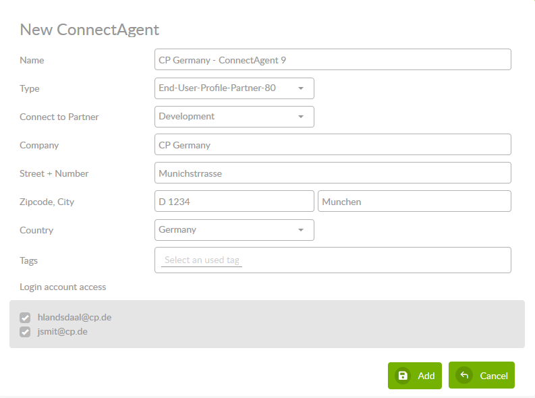Click the Zipcode field containing D 1234
The height and width of the screenshot is (398, 535).
coord(234,202)
